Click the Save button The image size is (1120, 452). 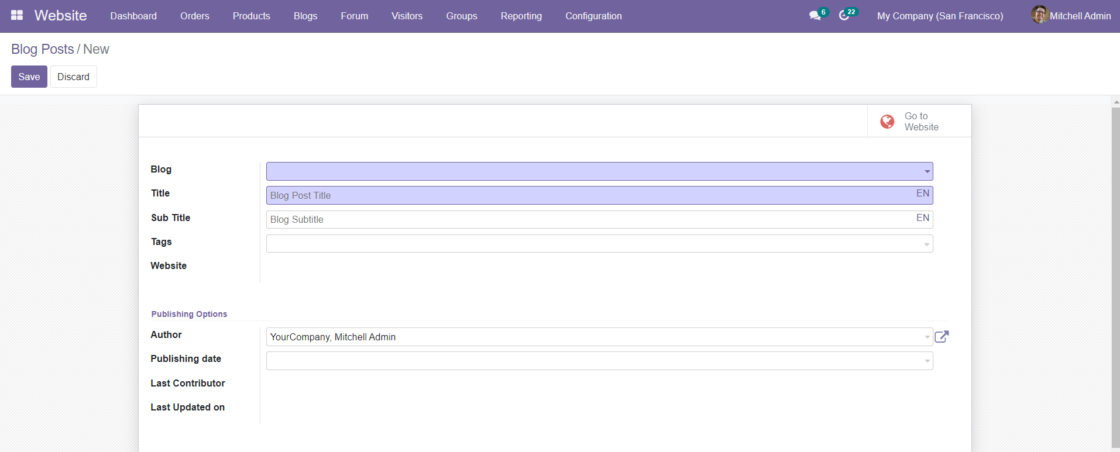click(x=29, y=77)
